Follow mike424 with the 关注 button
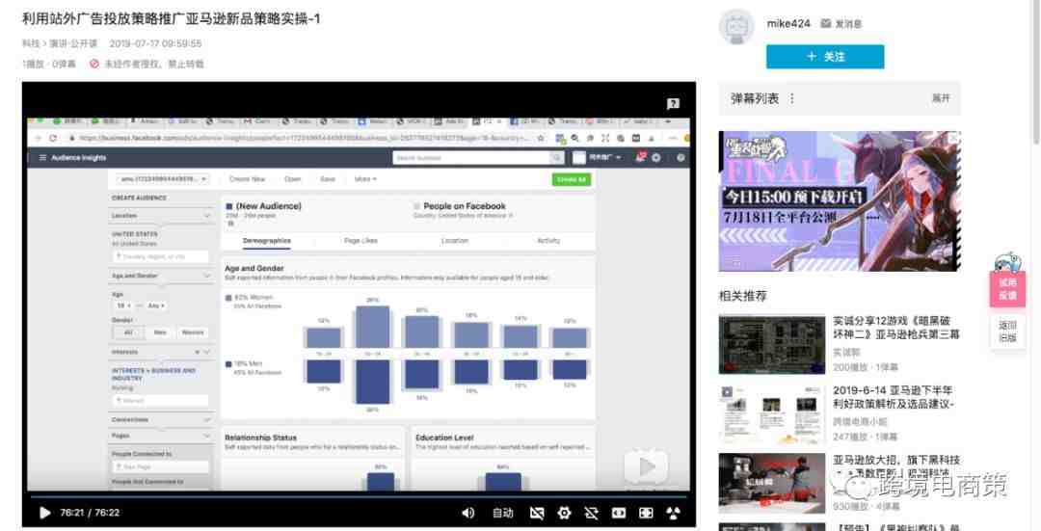The width and height of the screenshot is (1041, 531). [824, 57]
